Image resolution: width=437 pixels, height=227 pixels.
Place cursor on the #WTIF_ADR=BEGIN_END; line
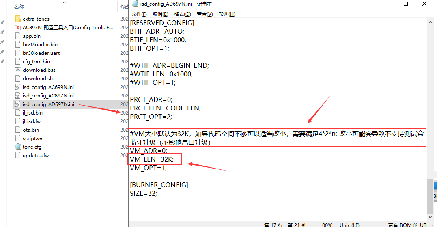(x=170, y=65)
